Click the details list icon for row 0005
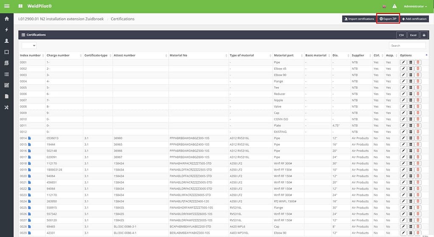Viewport: 434px width, 237px height. tap(410, 88)
